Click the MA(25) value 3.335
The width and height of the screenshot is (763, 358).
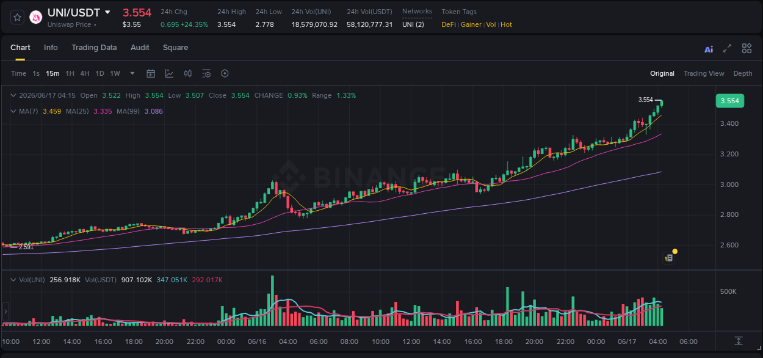[x=103, y=111]
